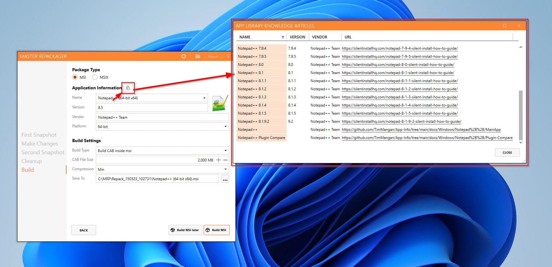The height and width of the screenshot is (267, 552).
Task: Select the MSIX package type radio button
Action: [95, 77]
